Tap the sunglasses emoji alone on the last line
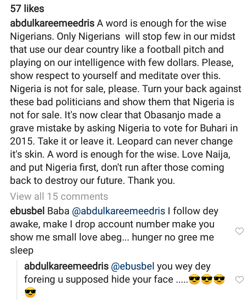Viewport: 252px width, 300px height. [30, 293]
